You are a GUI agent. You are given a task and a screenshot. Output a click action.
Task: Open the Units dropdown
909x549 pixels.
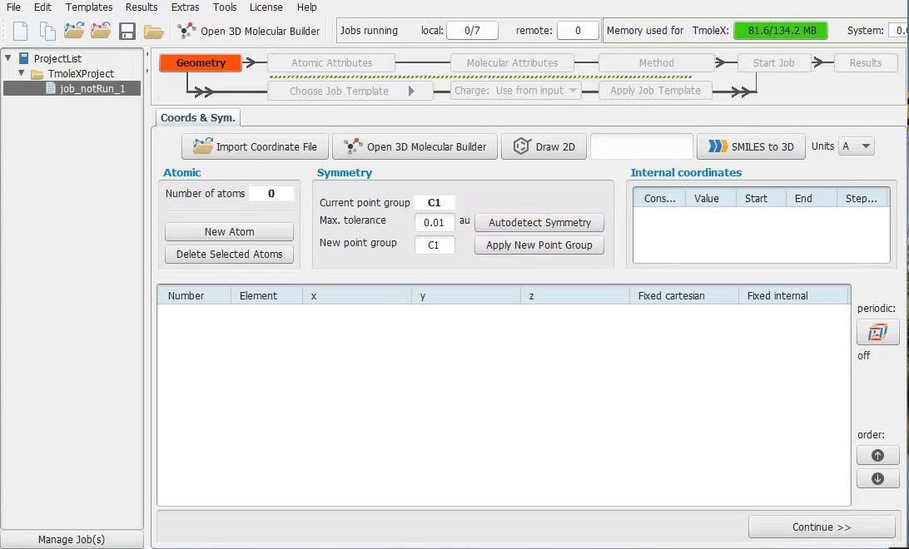point(857,146)
